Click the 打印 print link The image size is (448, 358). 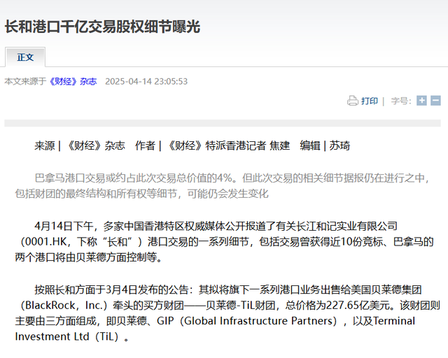[x=370, y=101]
